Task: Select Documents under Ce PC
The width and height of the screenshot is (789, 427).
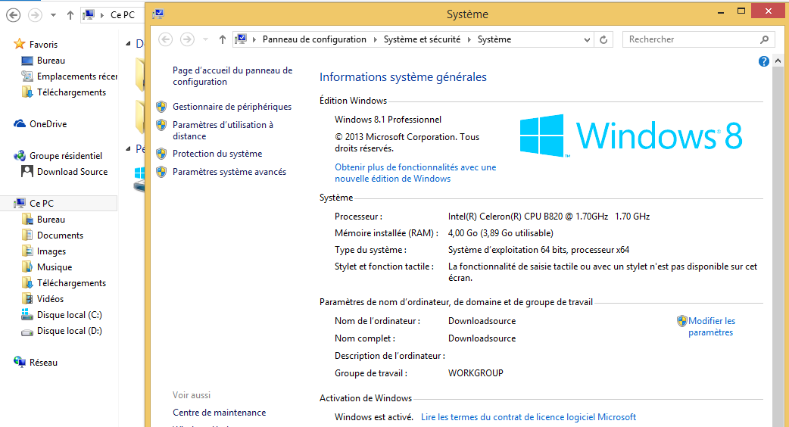Action: coord(60,235)
